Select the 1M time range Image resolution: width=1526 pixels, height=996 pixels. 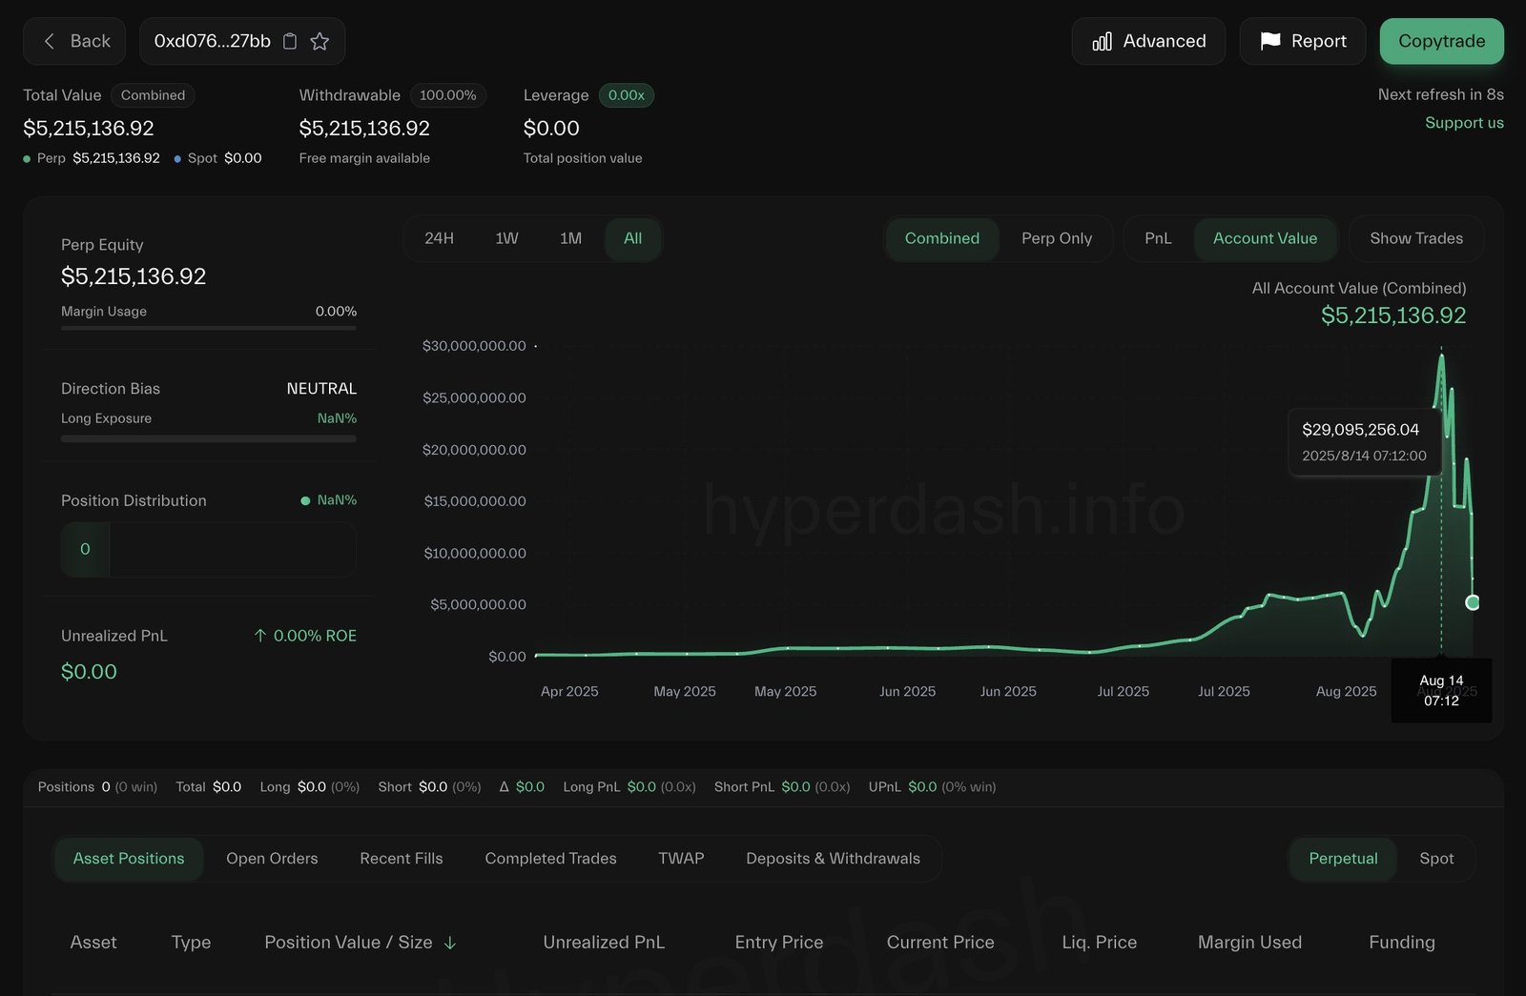click(570, 238)
